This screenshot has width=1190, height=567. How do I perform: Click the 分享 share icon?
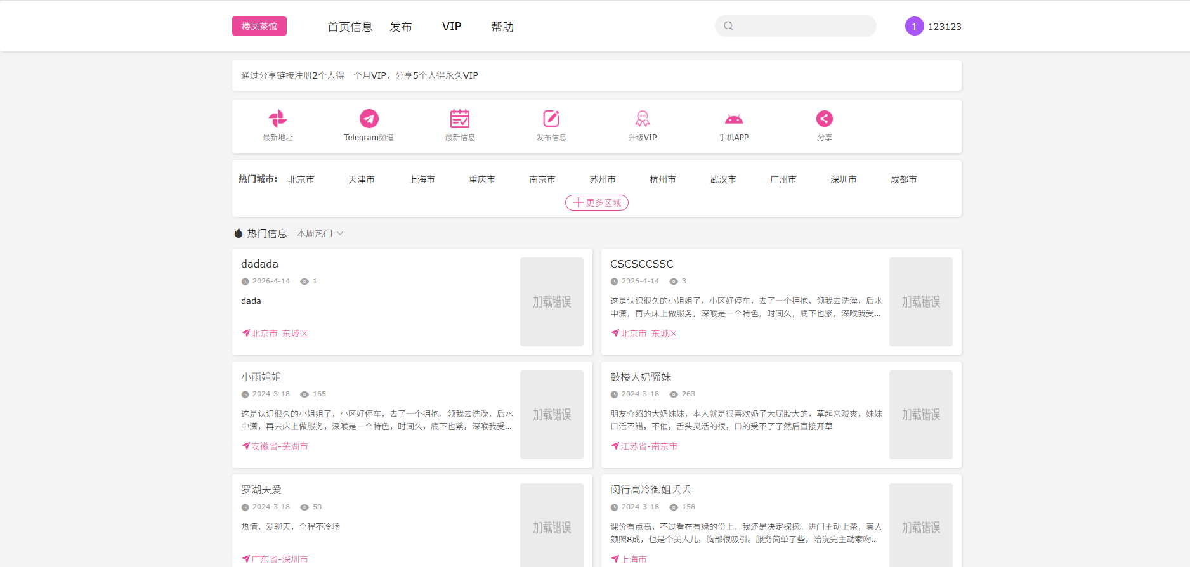pyautogui.click(x=825, y=119)
